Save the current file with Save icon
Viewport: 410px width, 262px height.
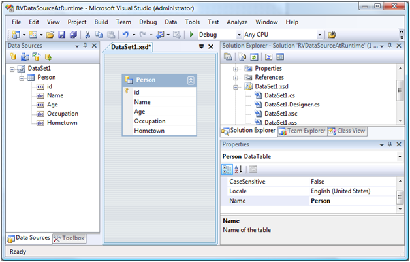tap(62, 35)
